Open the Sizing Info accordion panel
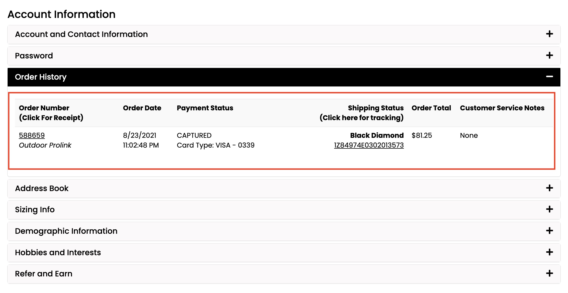Image resolution: width=568 pixels, height=293 pixels. click(284, 210)
